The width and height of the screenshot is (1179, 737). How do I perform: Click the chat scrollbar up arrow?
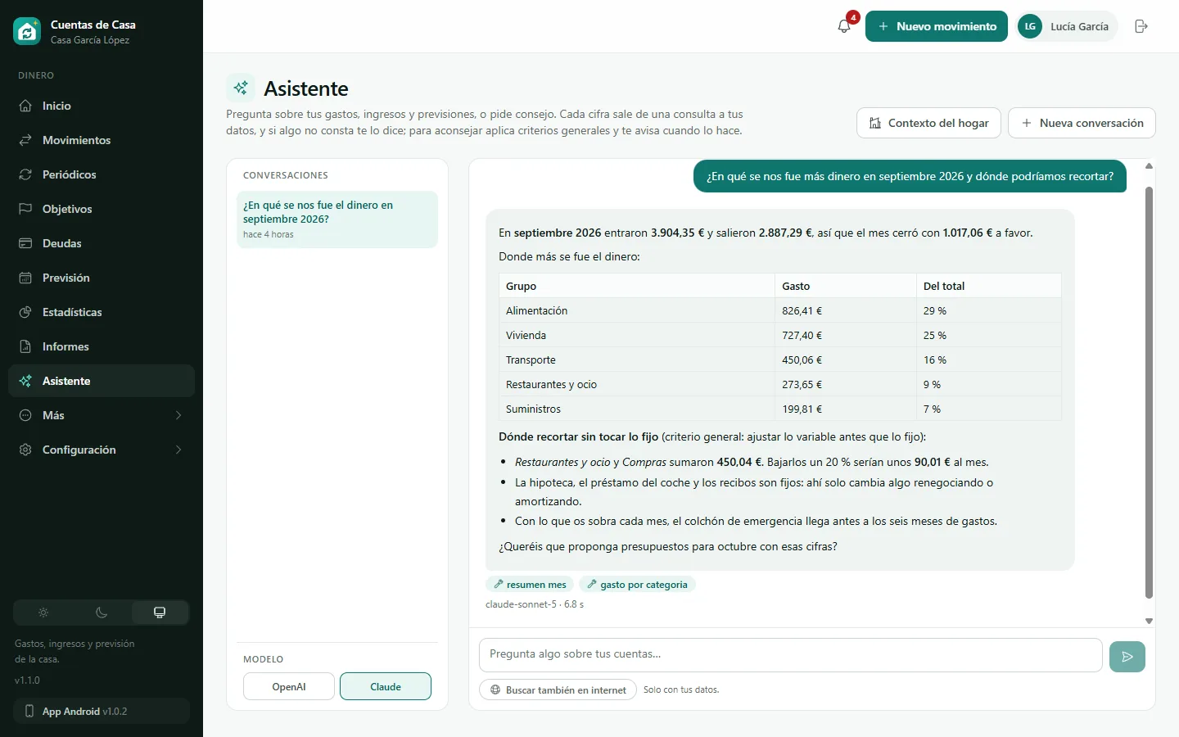pos(1149,166)
